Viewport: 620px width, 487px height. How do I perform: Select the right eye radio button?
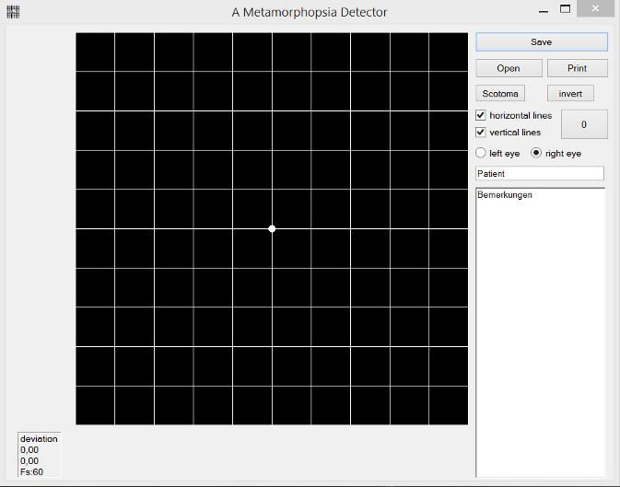tap(536, 153)
